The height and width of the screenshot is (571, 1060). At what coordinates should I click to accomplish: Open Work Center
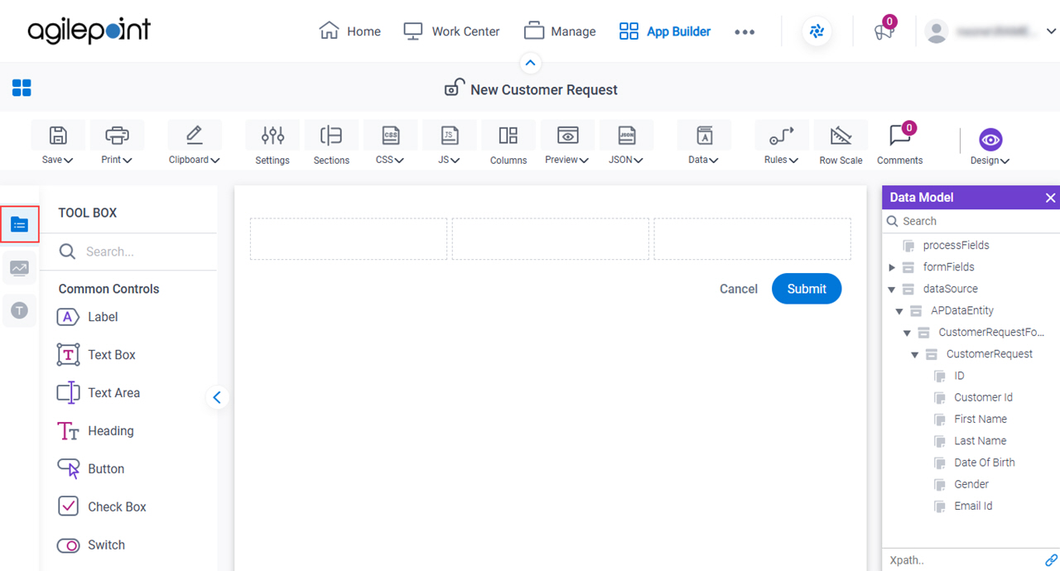click(x=451, y=31)
